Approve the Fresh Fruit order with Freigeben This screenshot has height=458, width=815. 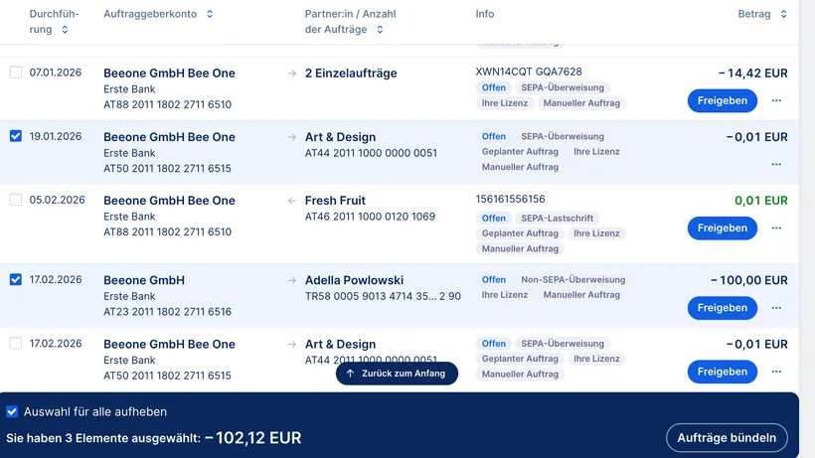tap(722, 228)
